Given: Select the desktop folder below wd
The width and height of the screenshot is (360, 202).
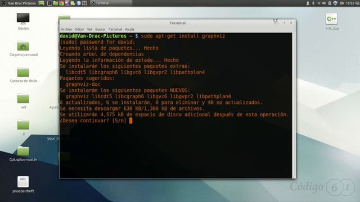Looking at the screenshot, I should point(23,127).
